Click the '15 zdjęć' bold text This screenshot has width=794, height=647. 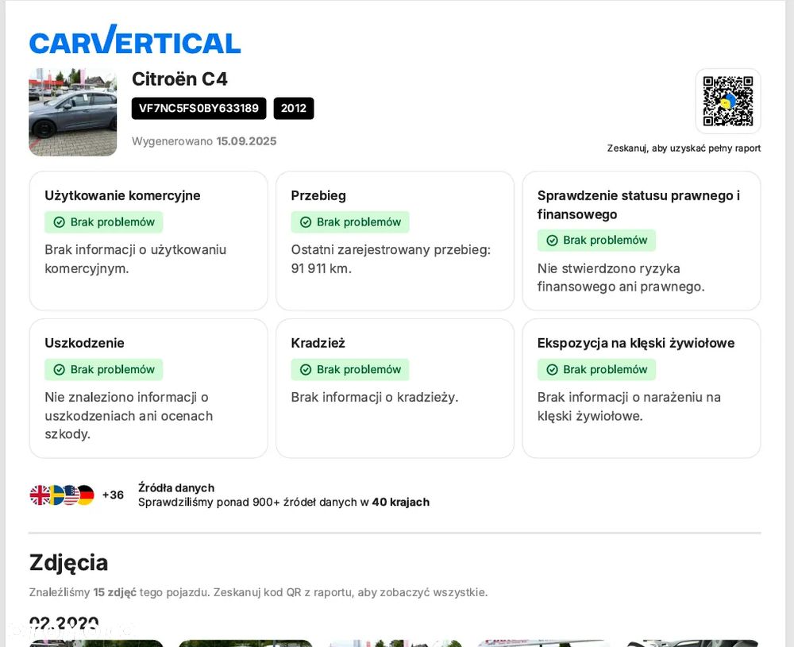[115, 592]
